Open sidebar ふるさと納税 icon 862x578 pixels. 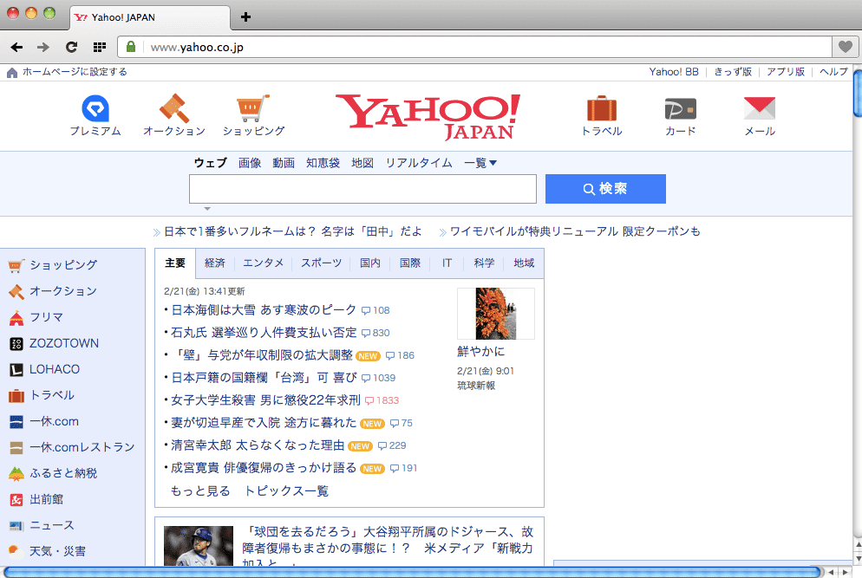(16, 474)
